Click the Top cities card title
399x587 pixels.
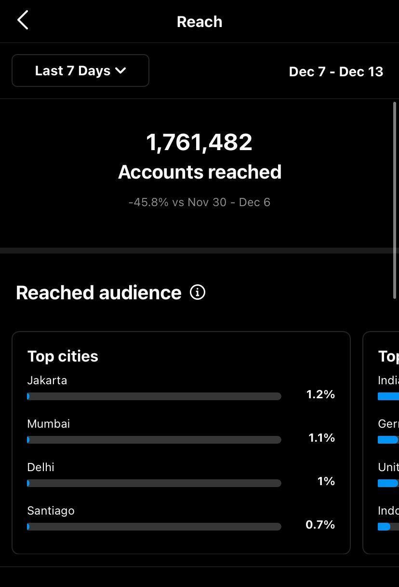[63, 356]
